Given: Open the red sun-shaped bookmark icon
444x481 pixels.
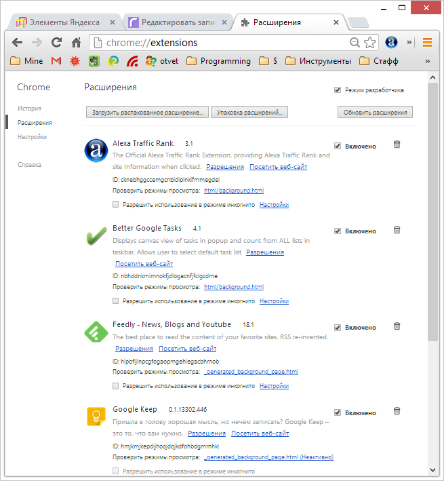Looking at the screenshot, I should pyautogui.click(x=75, y=61).
